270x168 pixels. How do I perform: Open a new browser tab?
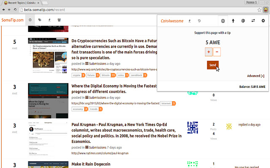click(x=45, y=3)
